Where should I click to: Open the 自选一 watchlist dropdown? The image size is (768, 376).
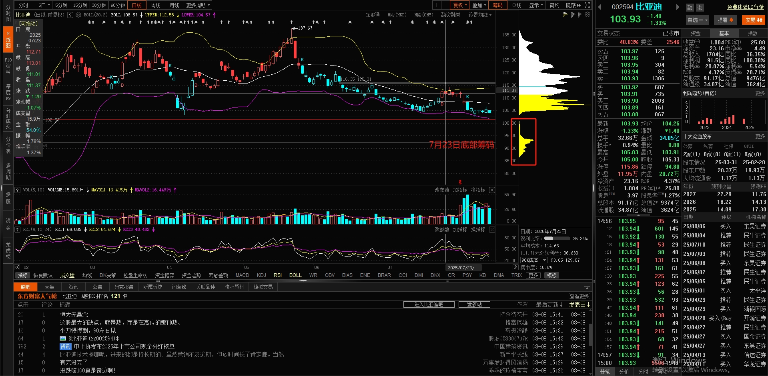pos(698,20)
